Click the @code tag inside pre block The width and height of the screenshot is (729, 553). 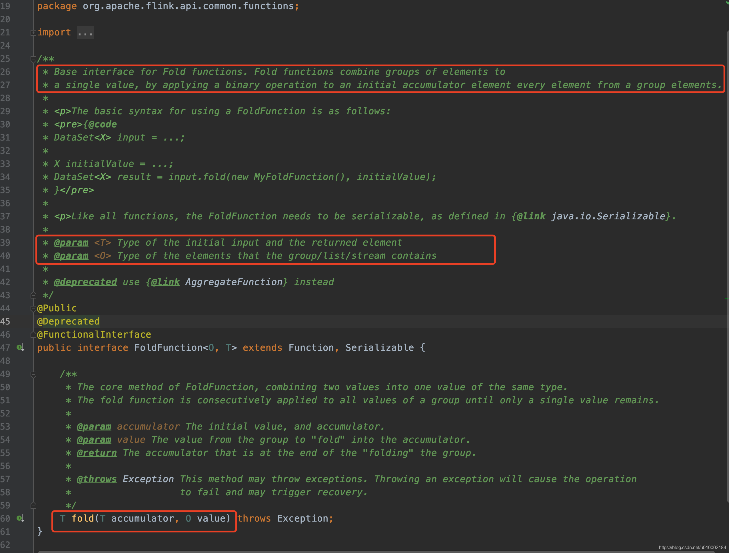[x=103, y=124]
